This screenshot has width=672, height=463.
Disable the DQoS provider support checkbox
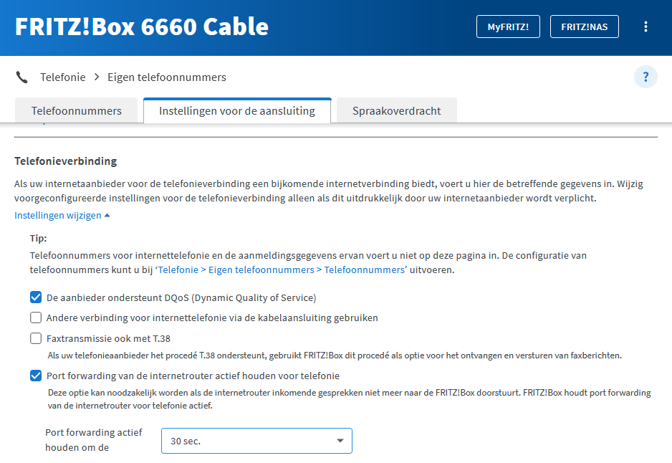[x=36, y=297]
